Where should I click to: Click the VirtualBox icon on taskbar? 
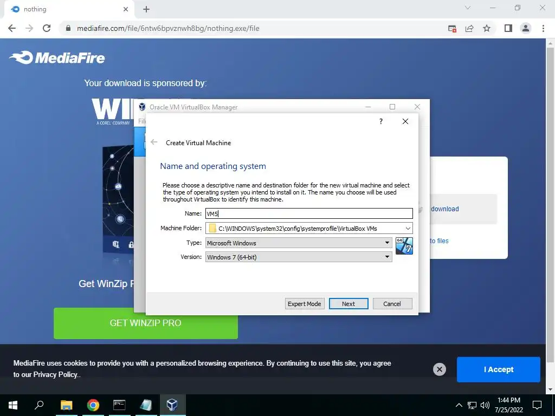(x=172, y=405)
